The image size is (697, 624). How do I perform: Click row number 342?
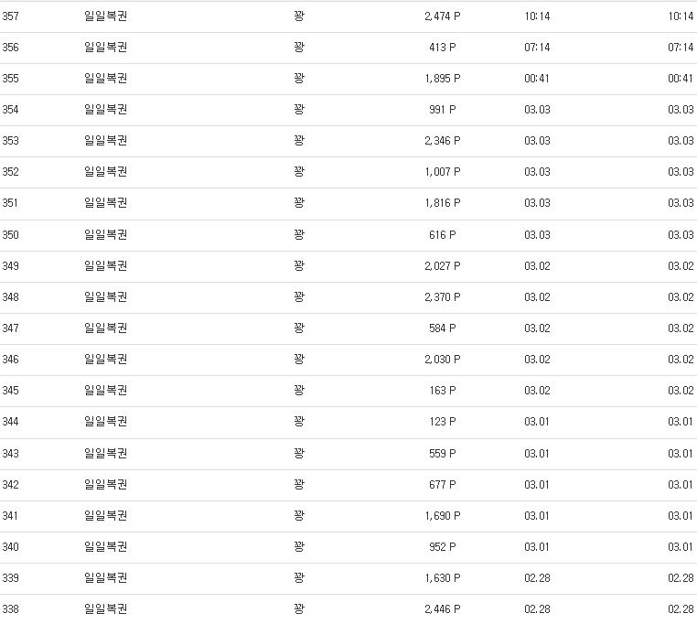[10, 485]
